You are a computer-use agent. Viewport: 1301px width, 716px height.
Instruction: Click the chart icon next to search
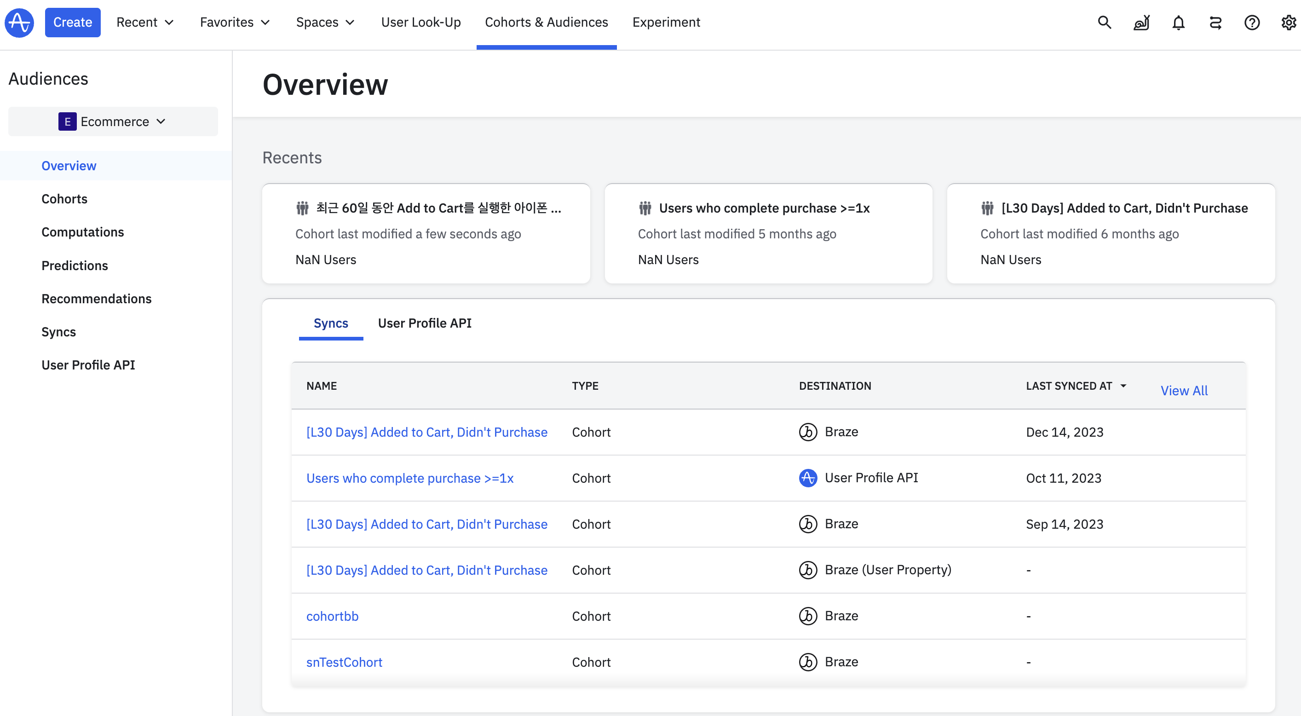1141,22
